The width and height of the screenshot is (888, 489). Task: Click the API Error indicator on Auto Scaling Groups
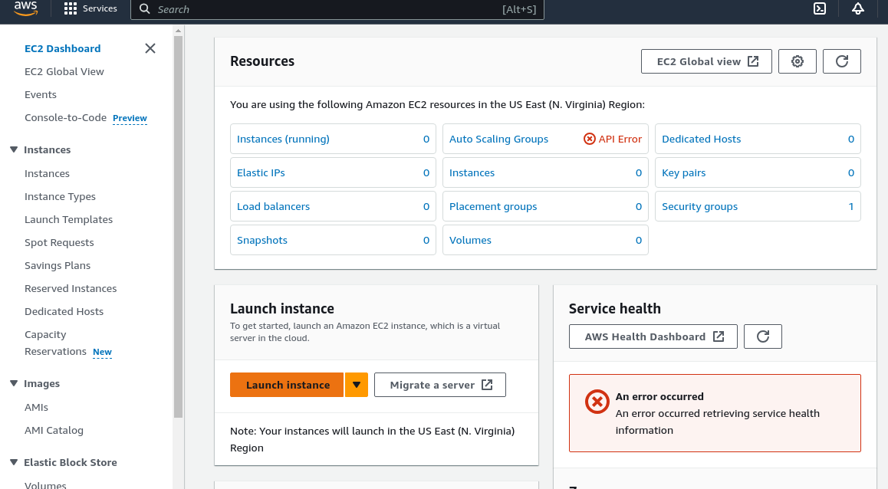coord(612,139)
